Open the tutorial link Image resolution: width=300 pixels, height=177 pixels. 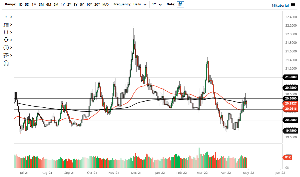point(282,5)
